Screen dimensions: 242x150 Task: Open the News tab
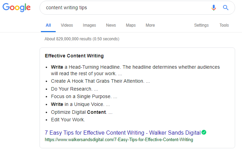tap(111, 25)
